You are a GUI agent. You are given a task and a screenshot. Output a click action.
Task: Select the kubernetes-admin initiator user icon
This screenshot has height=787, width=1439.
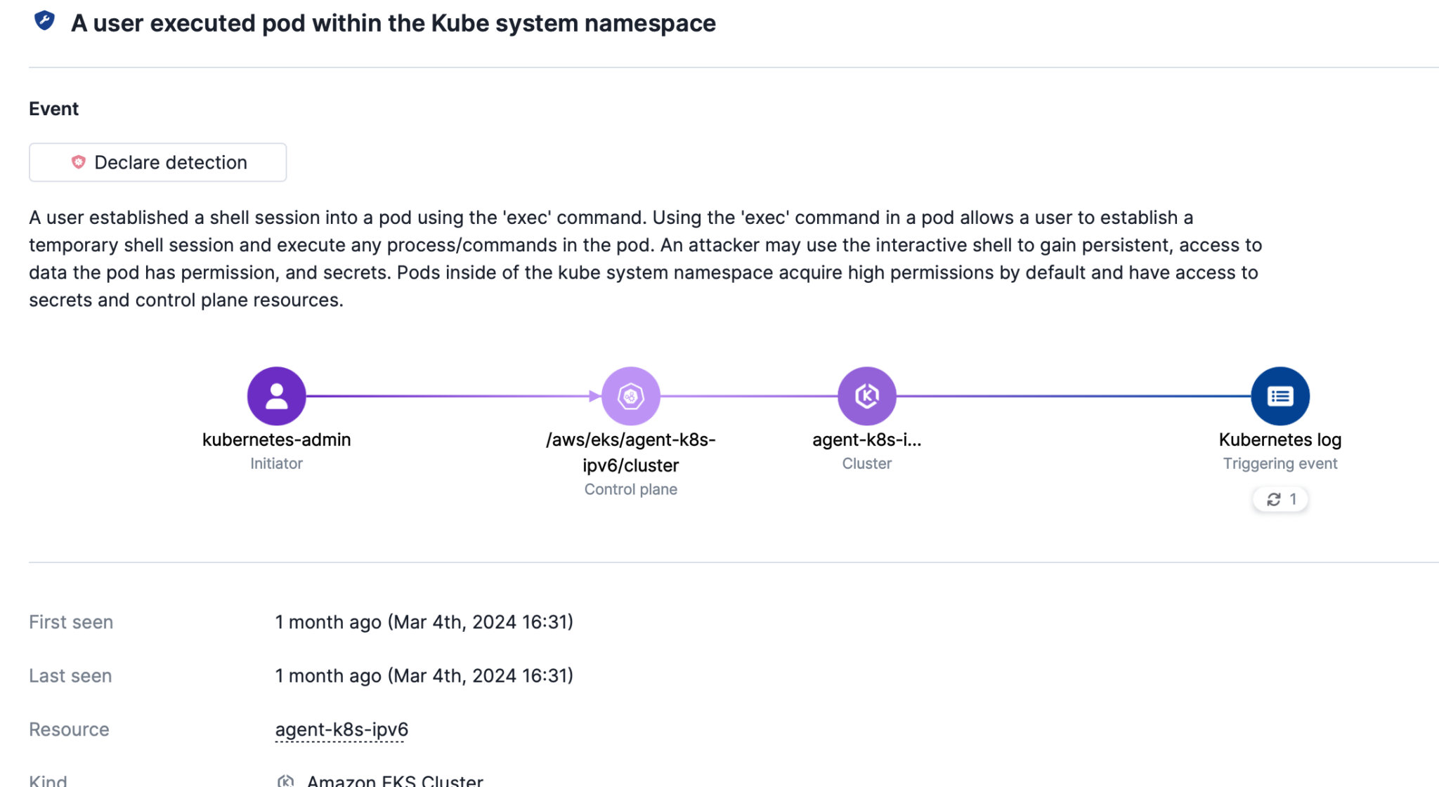click(276, 395)
